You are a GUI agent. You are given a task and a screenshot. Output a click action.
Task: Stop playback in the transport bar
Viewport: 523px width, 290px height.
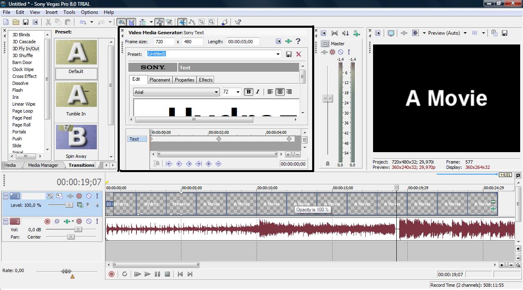point(167,274)
